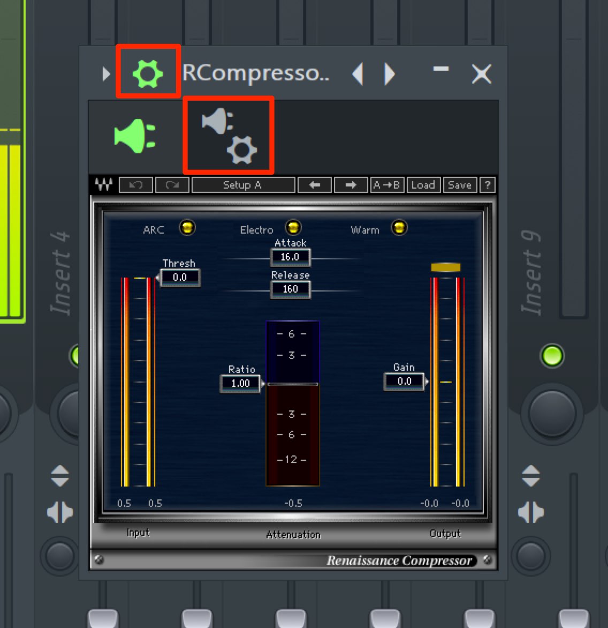The image size is (608, 628).
Task: Toggle the Warm character light
Action: [x=399, y=228]
